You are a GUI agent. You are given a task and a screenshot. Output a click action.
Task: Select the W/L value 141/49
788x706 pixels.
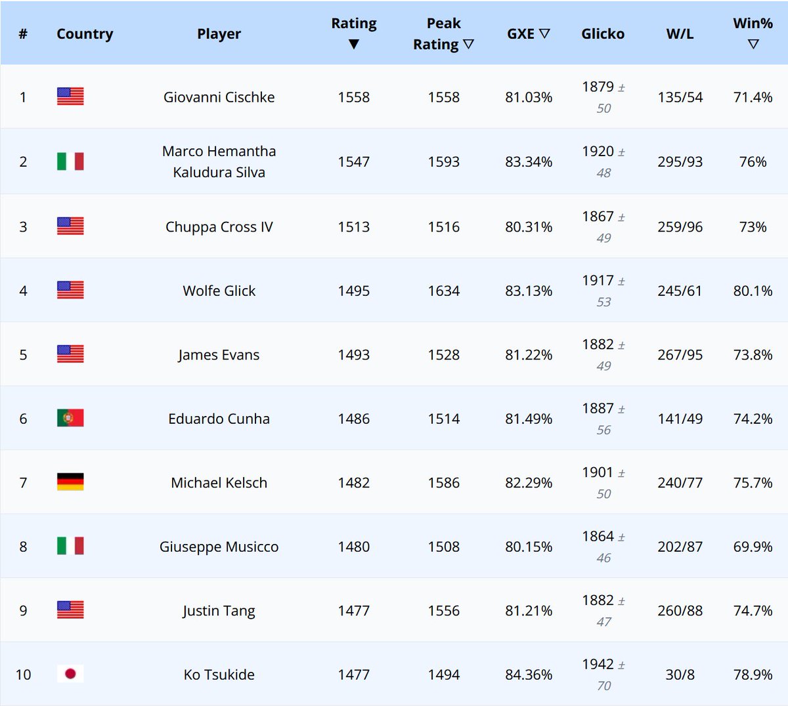(680, 419)
